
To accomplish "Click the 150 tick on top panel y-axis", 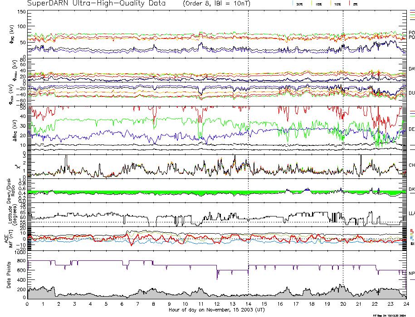I will (21, 12).
